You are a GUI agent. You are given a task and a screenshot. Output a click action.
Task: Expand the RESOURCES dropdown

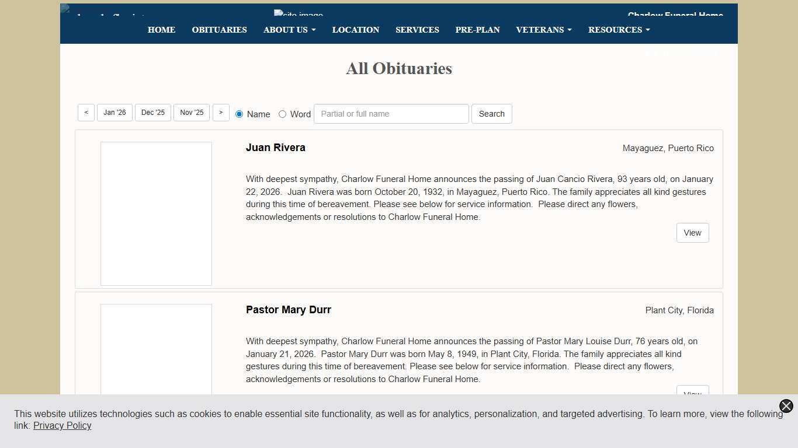618,30
